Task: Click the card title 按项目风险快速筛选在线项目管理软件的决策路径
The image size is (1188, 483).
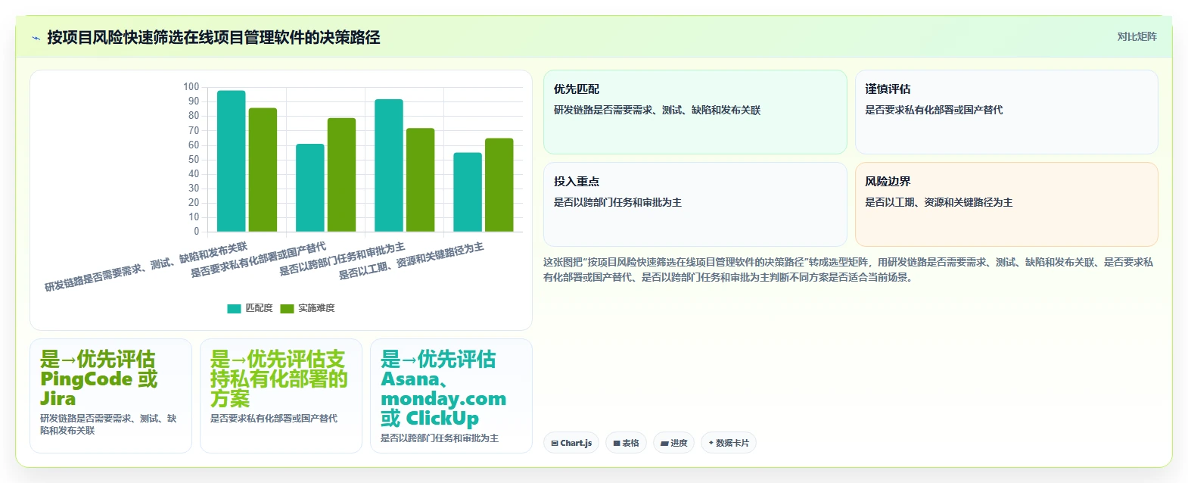Action: (x=213, y=37)
